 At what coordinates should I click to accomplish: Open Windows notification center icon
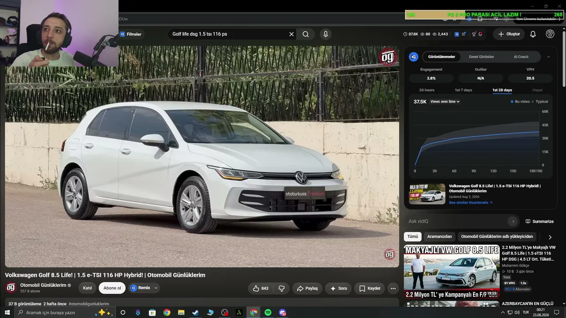click(557, 313)
